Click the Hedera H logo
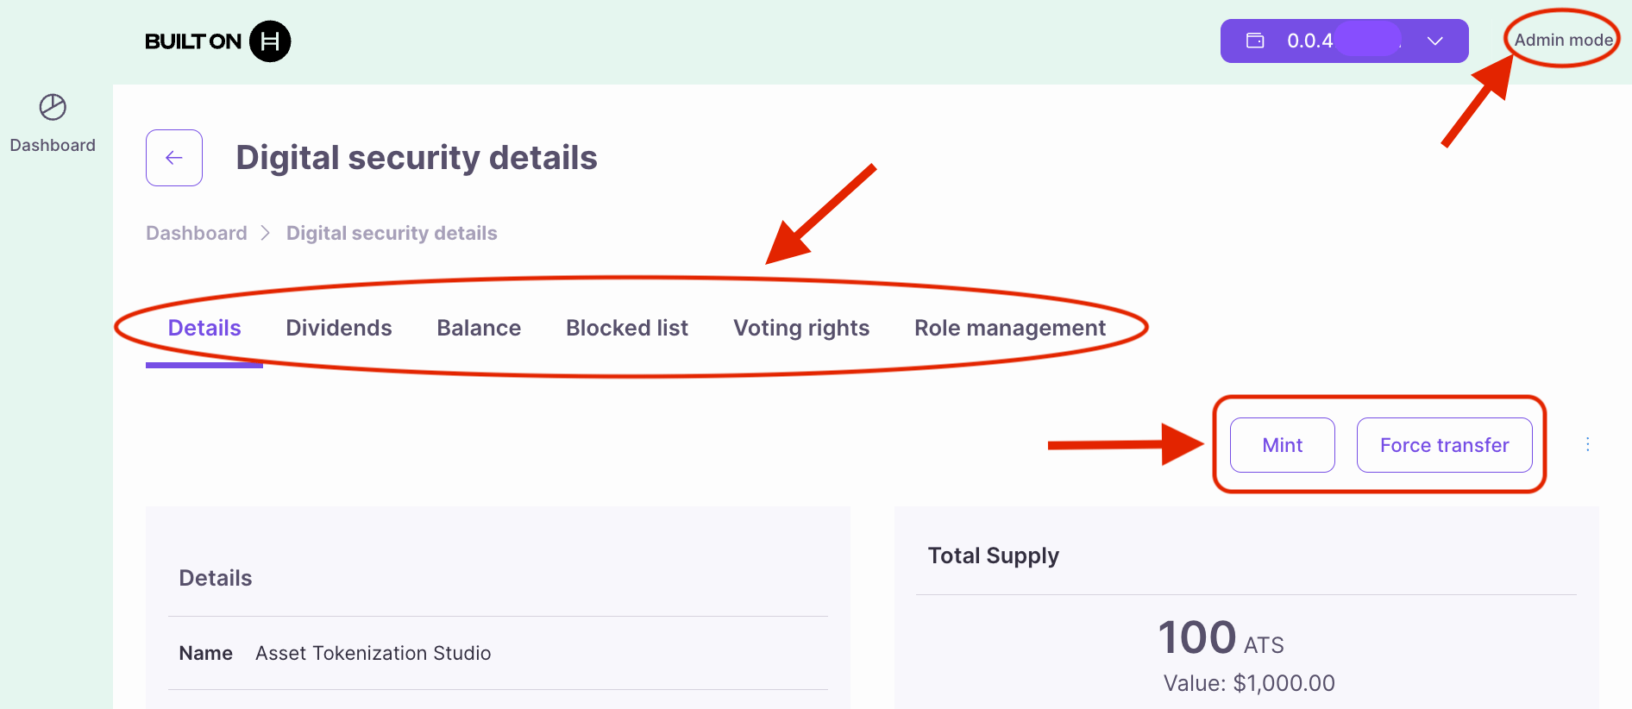This screenshot has width=1632, height=709. [x=270, y=41]
